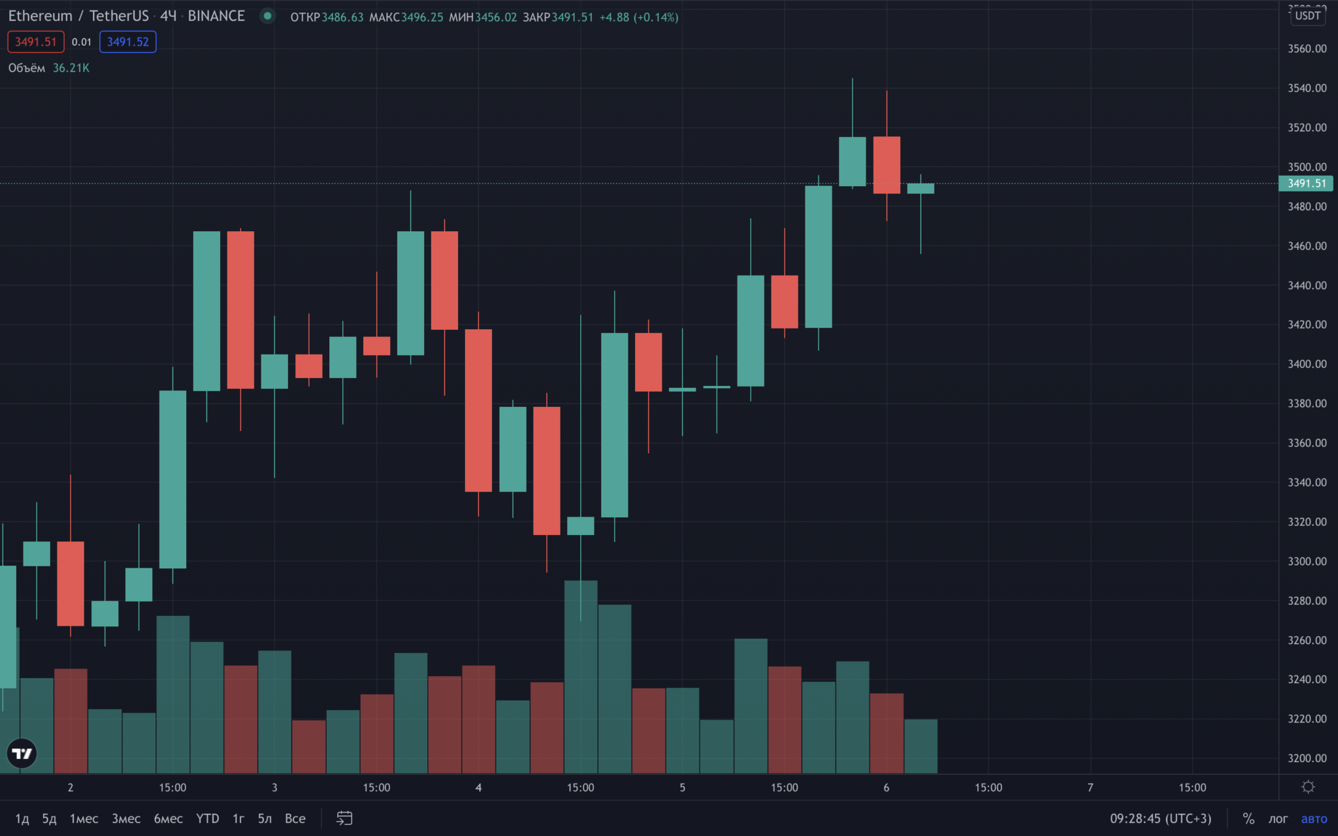Click the 3491.51 current price label on axis
The image size is (1338, 836).
[x=1306, y=184]
